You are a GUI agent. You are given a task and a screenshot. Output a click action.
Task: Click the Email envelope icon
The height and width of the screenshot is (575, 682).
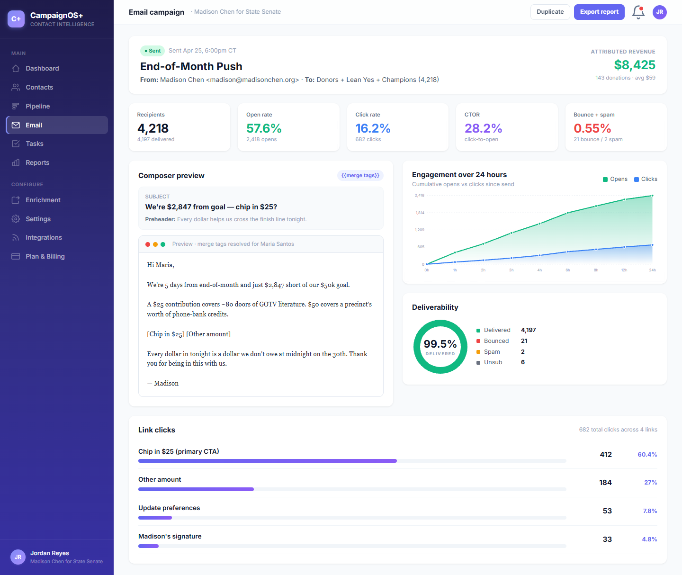16,125
